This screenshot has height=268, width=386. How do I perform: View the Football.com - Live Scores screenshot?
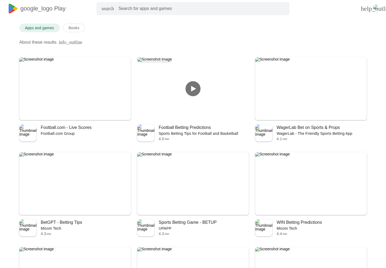click(75, 89)
